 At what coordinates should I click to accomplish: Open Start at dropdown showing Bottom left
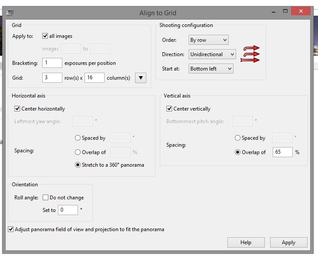point(211,69)
